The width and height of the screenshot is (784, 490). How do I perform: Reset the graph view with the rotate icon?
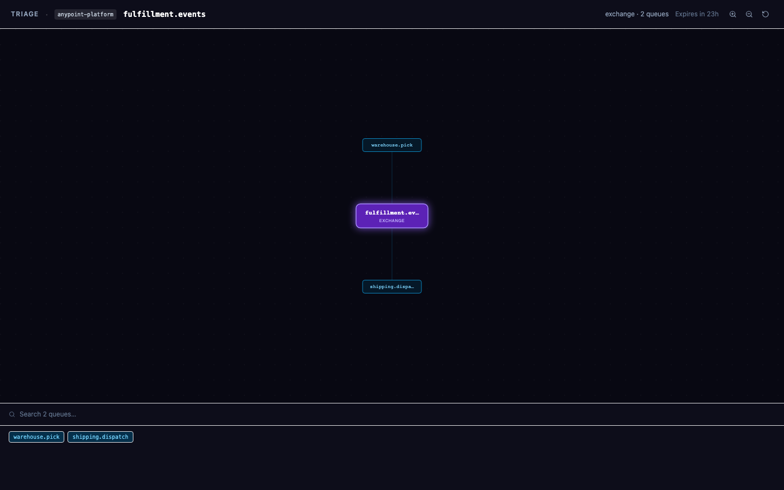coord(765,14)
